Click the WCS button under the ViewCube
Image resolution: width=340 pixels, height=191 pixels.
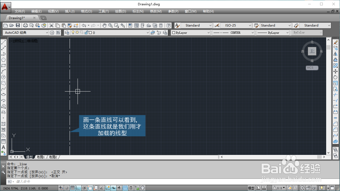click(312, 68)
